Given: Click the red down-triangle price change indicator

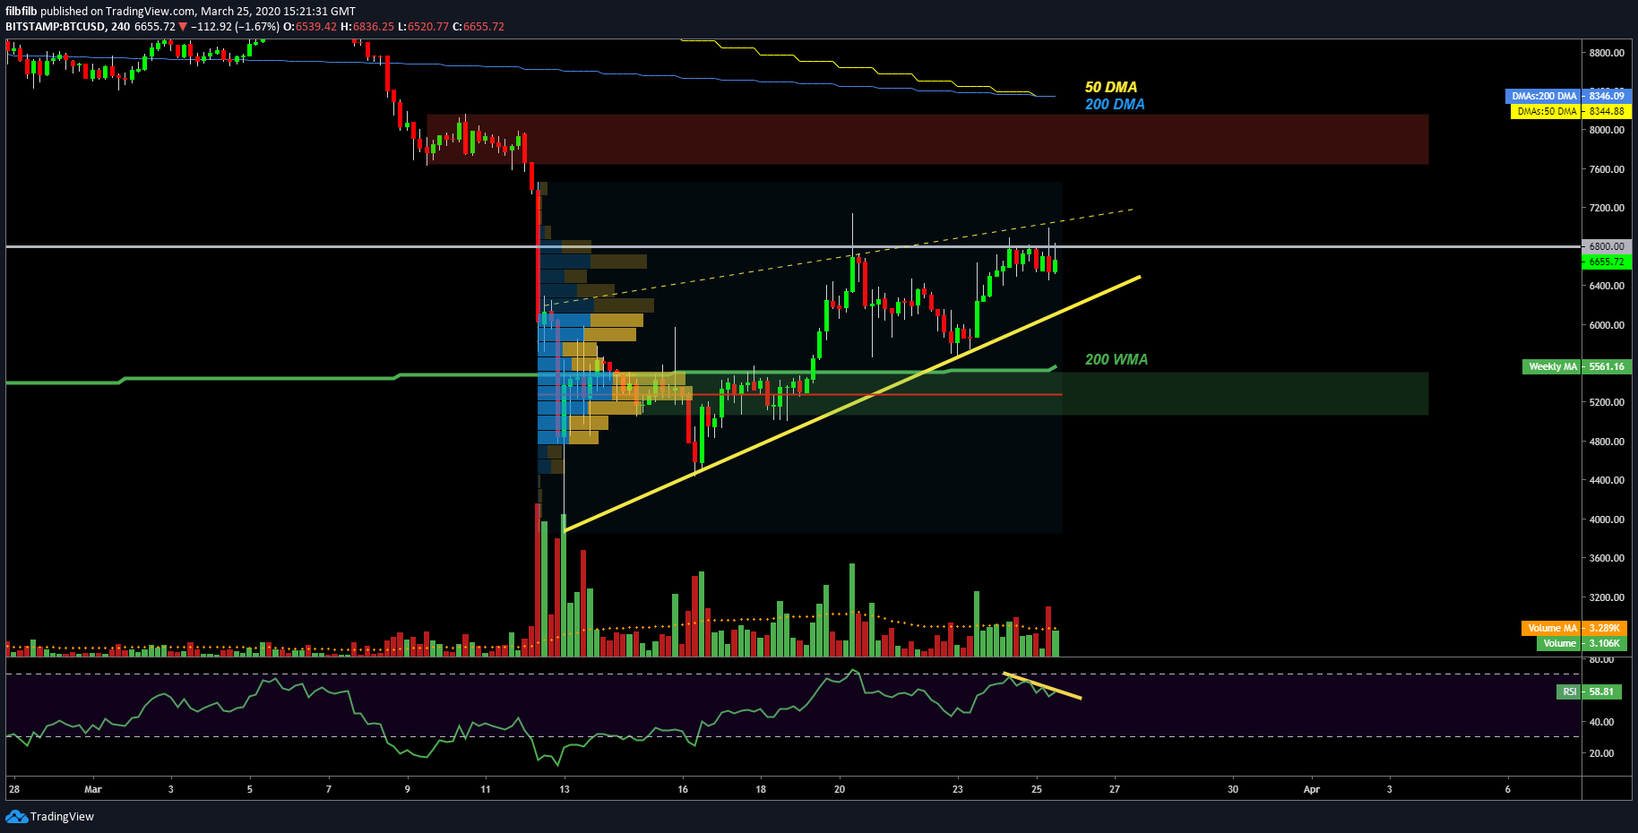Looking at the screenshot, I should point(183,27).
